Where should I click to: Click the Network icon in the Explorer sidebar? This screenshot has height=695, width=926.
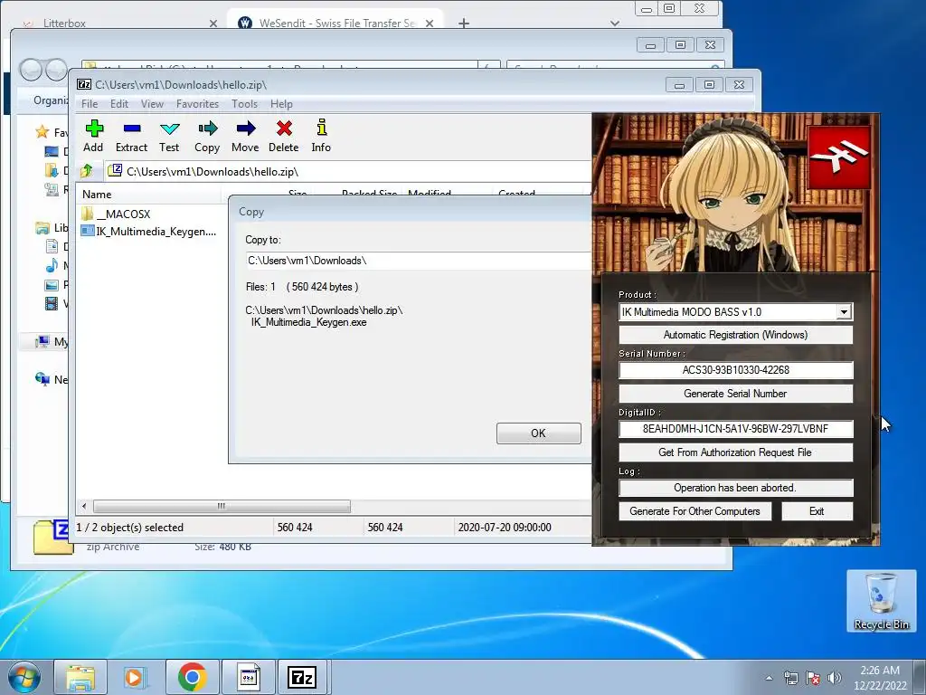click(43, 379)
